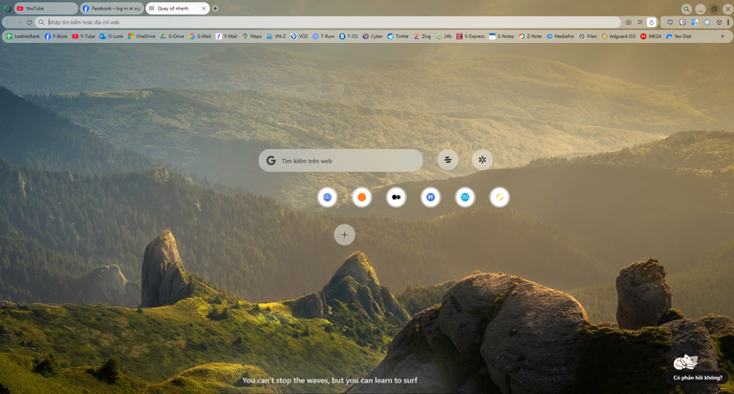Viewport: 734px width, 394px height.
Task: Open the tab search magnifier in title bar
Action: (x=686, y=9)
